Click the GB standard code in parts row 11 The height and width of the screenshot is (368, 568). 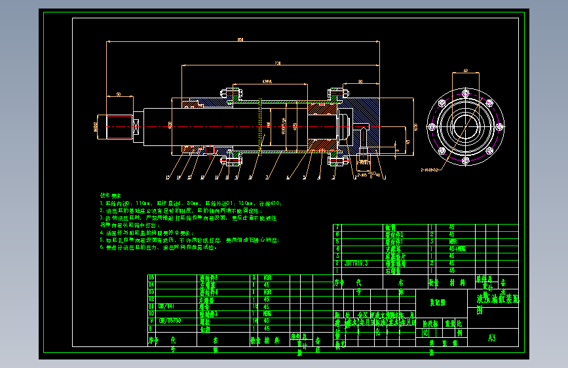click(x=166, y=306)
